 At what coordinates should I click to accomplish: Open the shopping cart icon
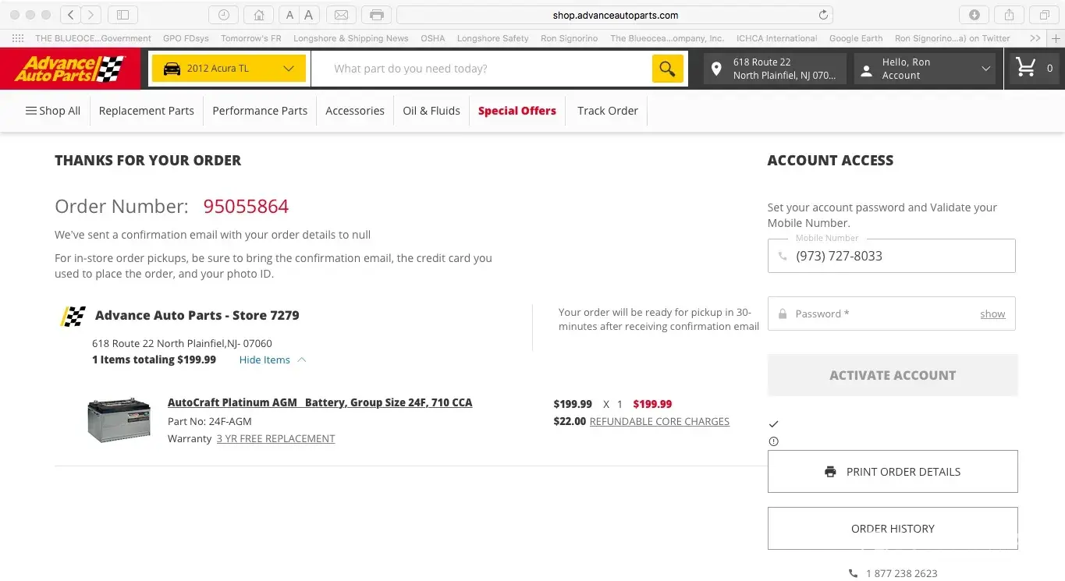point(1026,69)
